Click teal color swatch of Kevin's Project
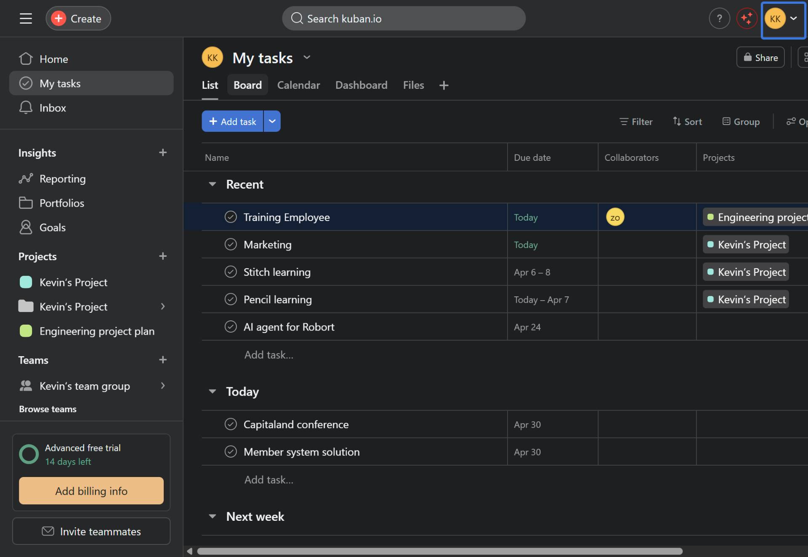 (26, 282)
